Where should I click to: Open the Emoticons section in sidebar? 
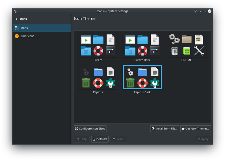27,36
